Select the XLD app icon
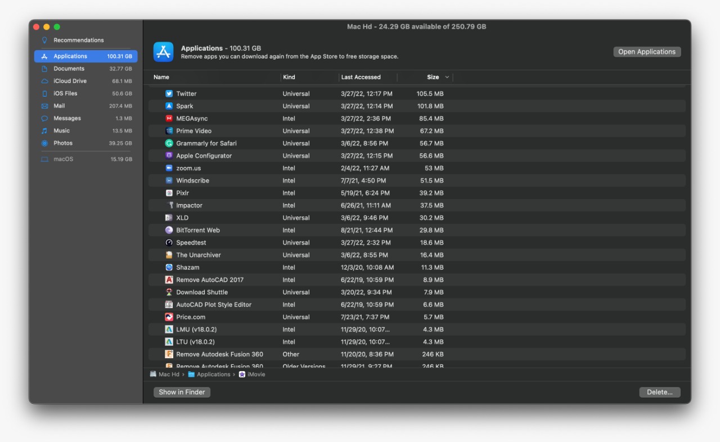Image resolution: width=720 pixels, height=442 pixels. point(169,218)
